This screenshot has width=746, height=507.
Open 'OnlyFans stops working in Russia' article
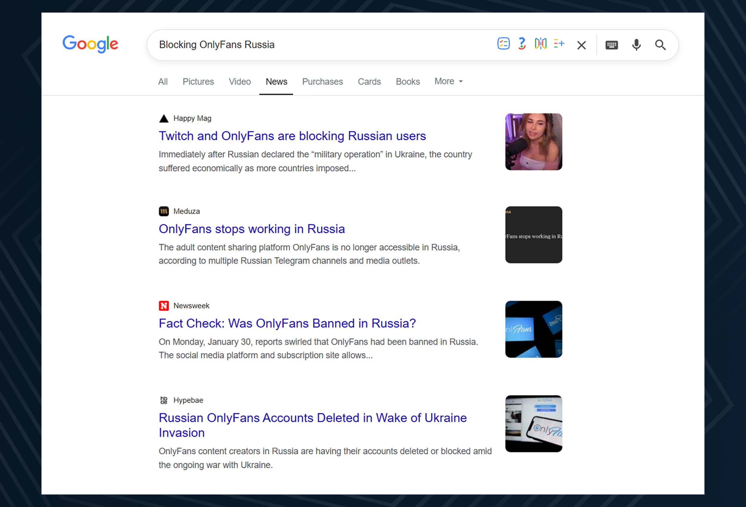click(x=252, y=229)
